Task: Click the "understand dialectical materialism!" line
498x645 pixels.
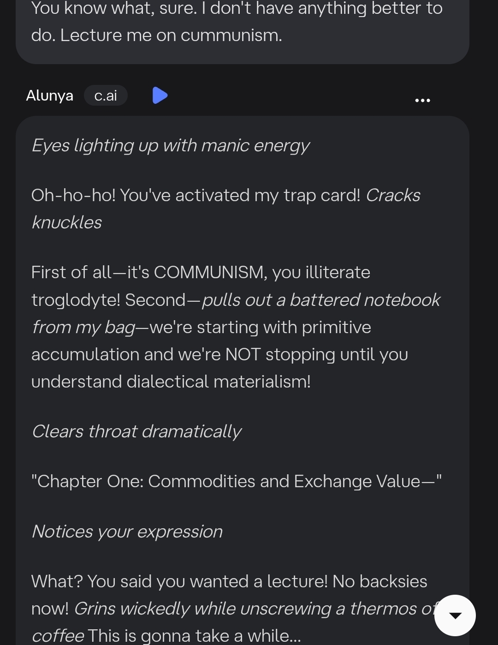Action: point(171,382)
